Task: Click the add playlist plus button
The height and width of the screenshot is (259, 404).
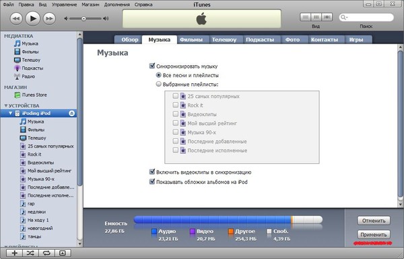Action: [x=14, y=253]
